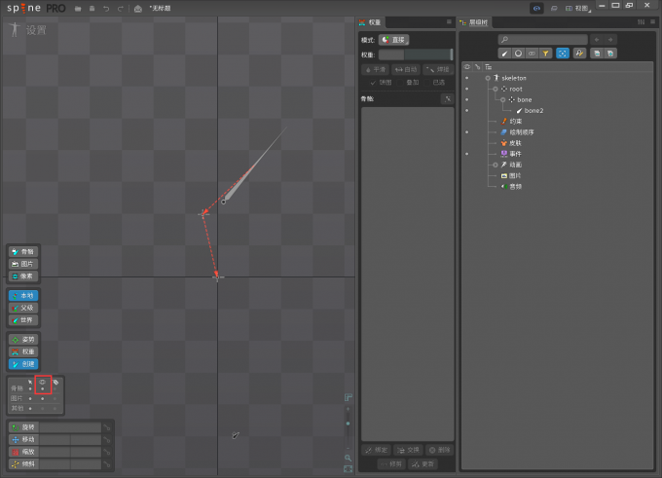Toggle 图片 compensation button

click(x=23, y=264)
